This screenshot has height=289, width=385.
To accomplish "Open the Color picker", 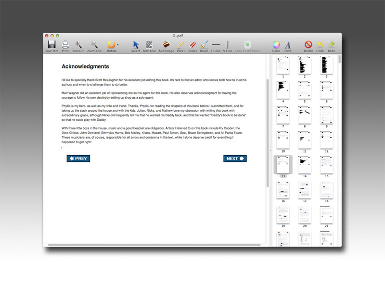I will [x=275, y=44].
